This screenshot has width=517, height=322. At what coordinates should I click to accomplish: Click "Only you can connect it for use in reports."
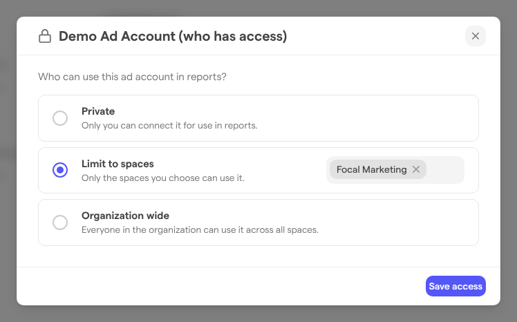click(x=169, y=126)
